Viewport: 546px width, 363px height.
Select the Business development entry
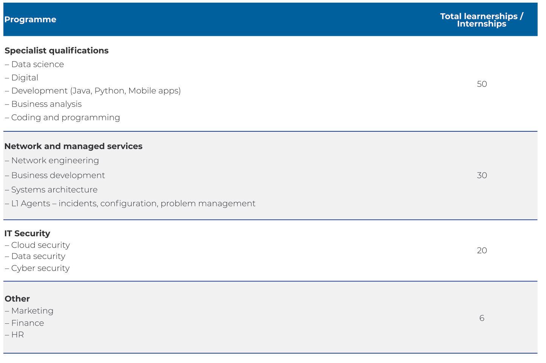58,175
